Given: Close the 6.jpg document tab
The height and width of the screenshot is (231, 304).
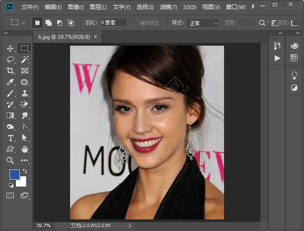Looking at the screenshot, I should point(95,37).
